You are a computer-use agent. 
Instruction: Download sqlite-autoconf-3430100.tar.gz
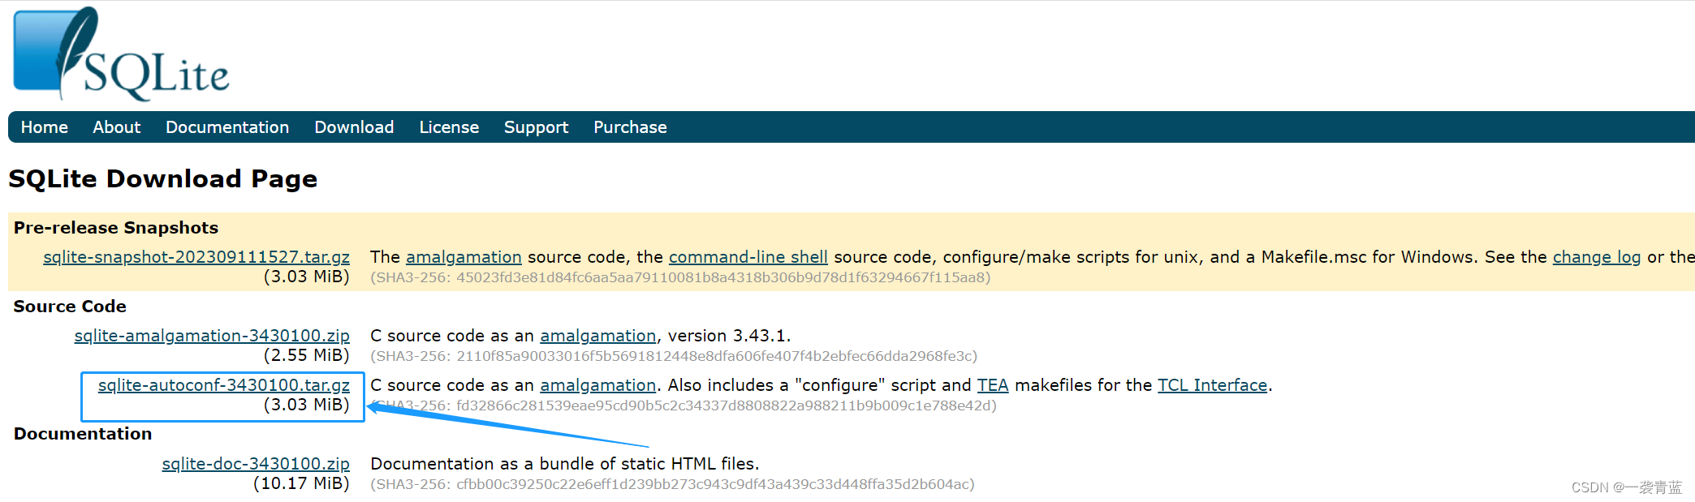pos(224,385)
